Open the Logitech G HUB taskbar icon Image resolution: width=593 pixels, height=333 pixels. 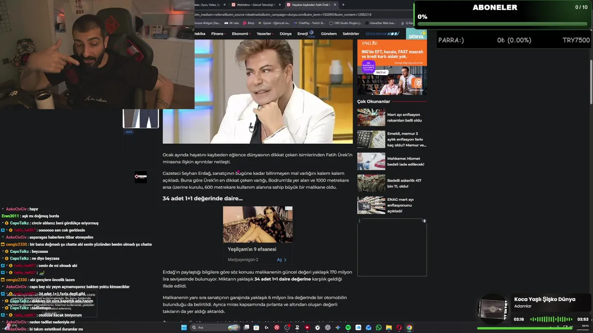(266, 327)
